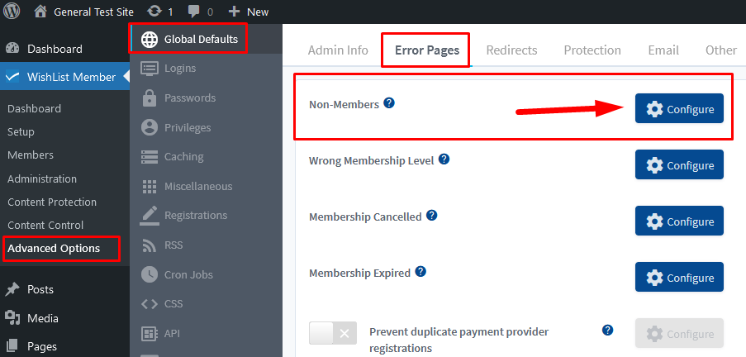Click the WordPress logo icon

tap(12, 11)
